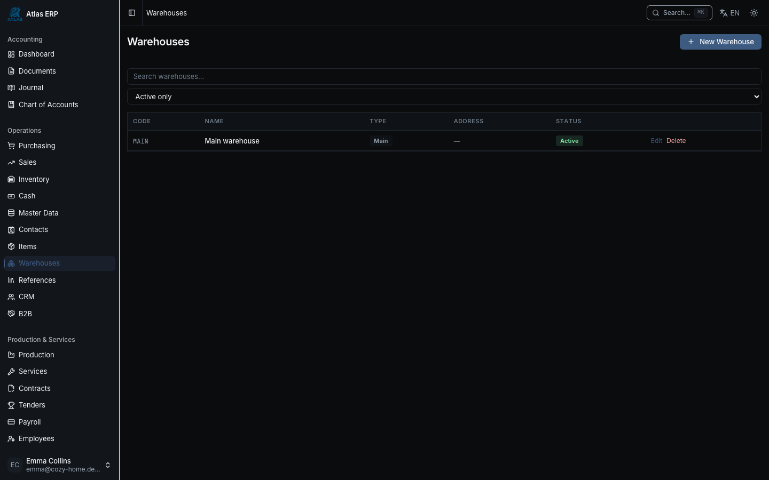Click the Journal book icon
Screen dimensions: 769x480
click(11, 88)
